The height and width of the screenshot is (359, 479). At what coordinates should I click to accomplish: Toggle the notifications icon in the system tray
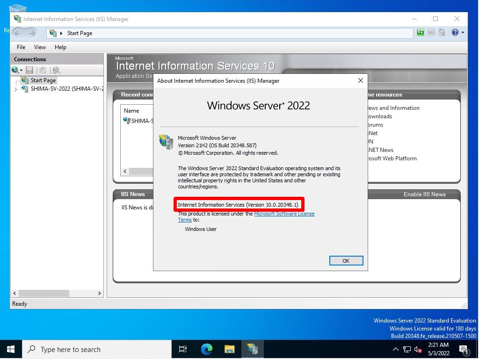tap(464, 349)
